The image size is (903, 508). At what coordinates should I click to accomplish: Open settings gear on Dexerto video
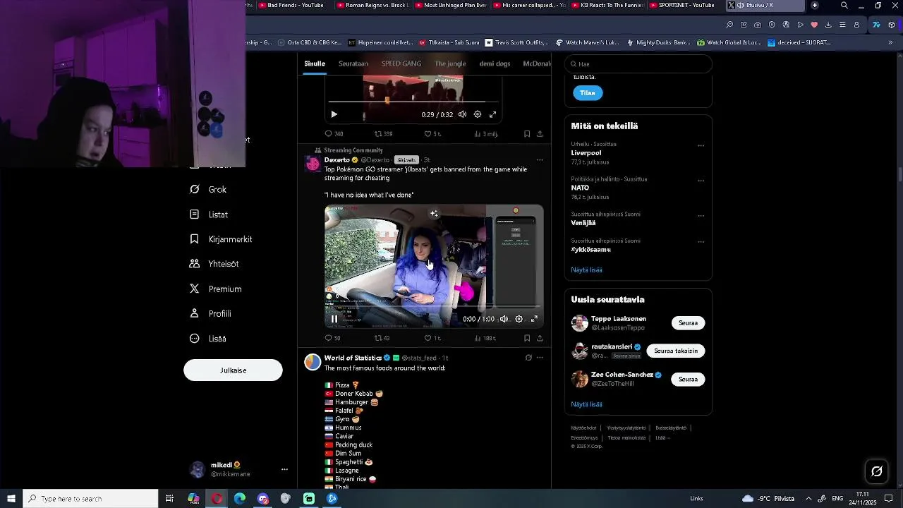(519, 319)
